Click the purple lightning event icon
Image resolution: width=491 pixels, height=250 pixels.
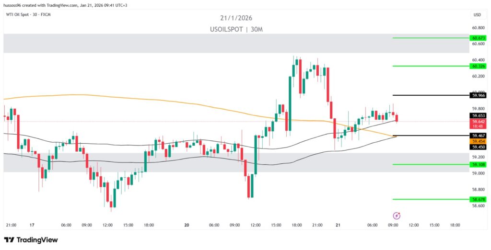(x=397, y=216)
